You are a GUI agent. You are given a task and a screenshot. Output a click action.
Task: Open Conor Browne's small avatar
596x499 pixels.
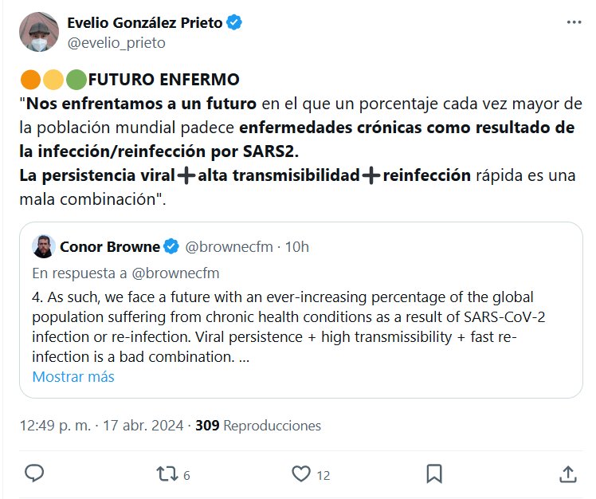click(43, 247)
